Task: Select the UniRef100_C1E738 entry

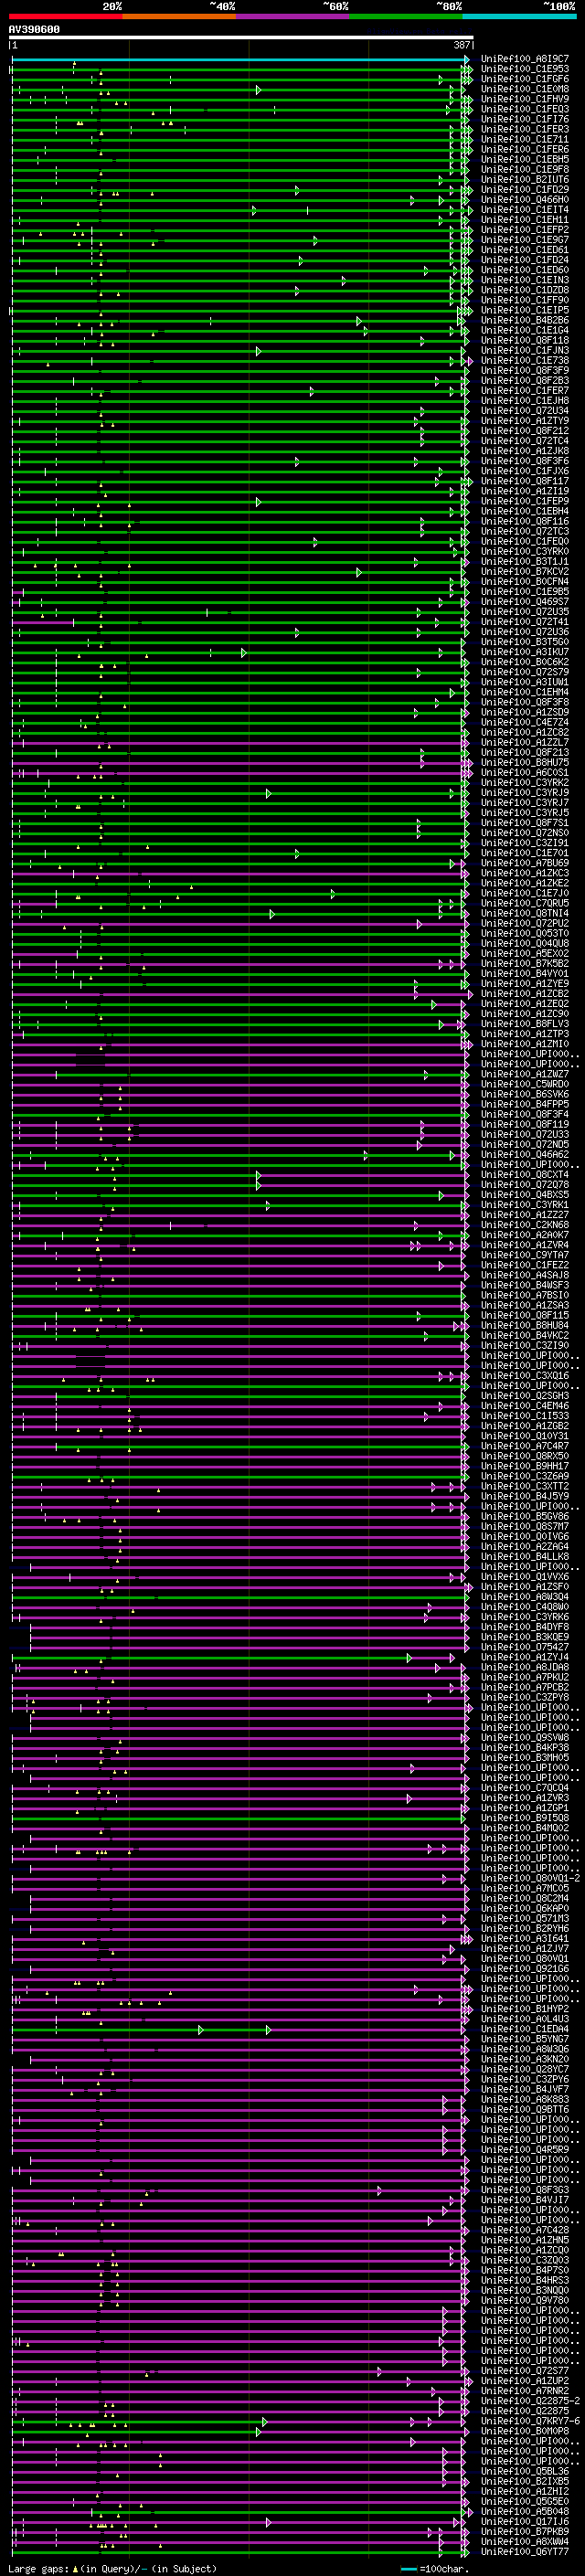Action: pos(525,360)
